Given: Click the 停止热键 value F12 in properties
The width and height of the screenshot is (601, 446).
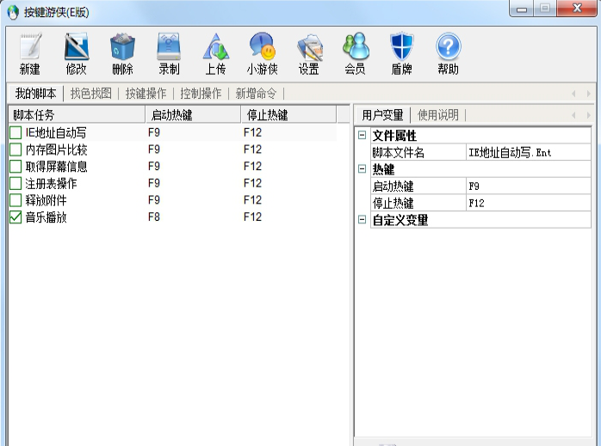Looking at the screenshot, I should pos(528,203).
